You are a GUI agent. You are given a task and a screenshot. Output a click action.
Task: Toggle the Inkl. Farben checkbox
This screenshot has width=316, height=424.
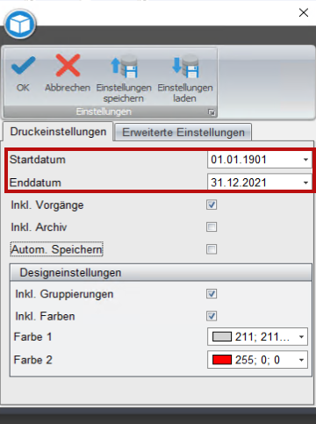point(212,316)
